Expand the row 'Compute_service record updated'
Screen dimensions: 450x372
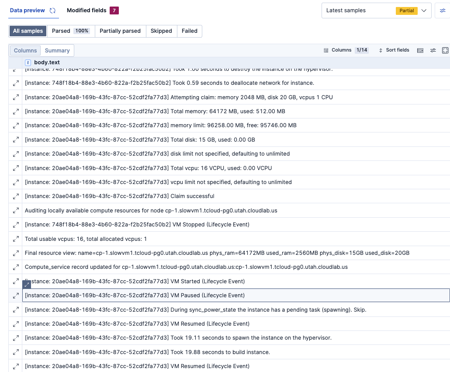(x=15, y=267)
